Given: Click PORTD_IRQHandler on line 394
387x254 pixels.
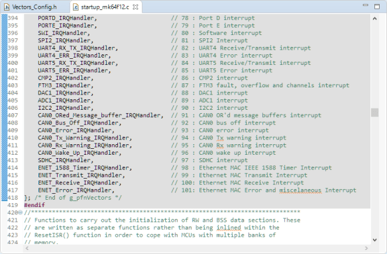Looking at the screenshot, I should tap(66, 18).
